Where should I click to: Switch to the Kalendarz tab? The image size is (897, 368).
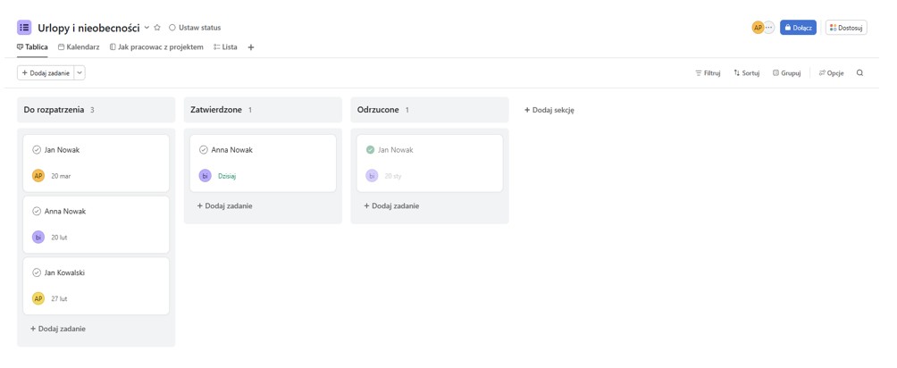[x=79, y=47]
